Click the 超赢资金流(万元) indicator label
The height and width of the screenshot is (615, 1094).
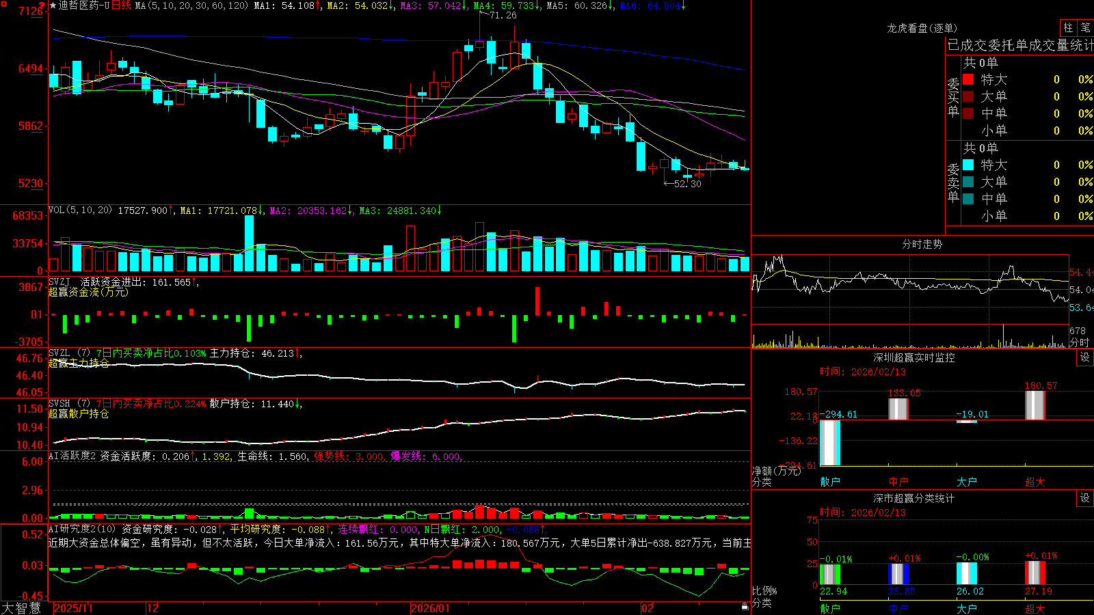(88, 292)
